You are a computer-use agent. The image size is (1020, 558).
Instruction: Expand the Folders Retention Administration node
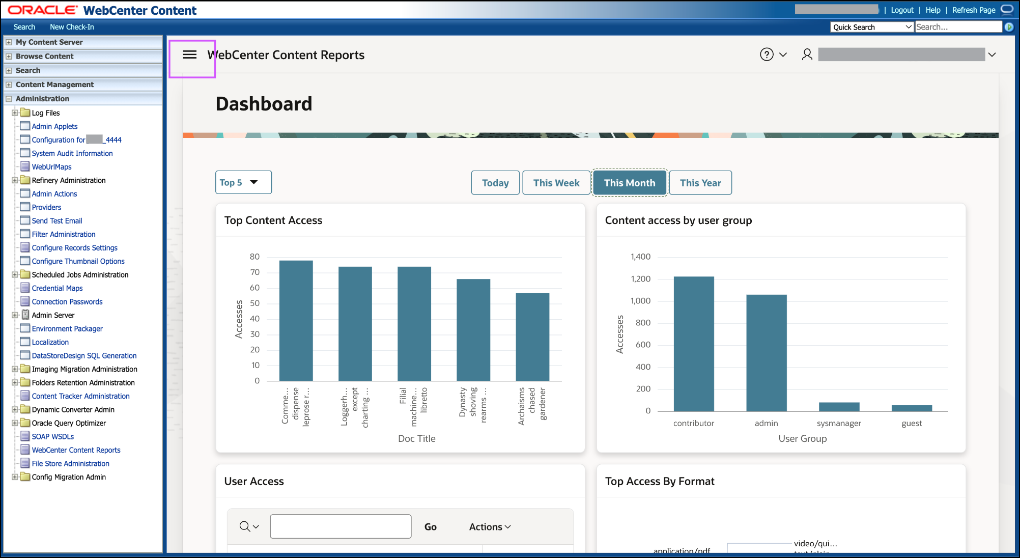coord(15,382)
